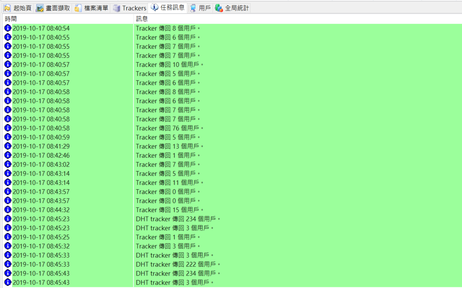462x288 pixels.
Task: Select message 'Tracker 傳回 8 個用戶' at 08:40:58
Action: pos(168,92)
